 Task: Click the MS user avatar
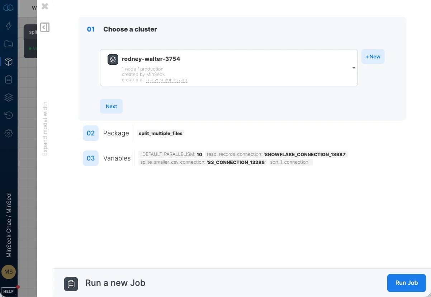pyautogui.click(x=9, y=272)
